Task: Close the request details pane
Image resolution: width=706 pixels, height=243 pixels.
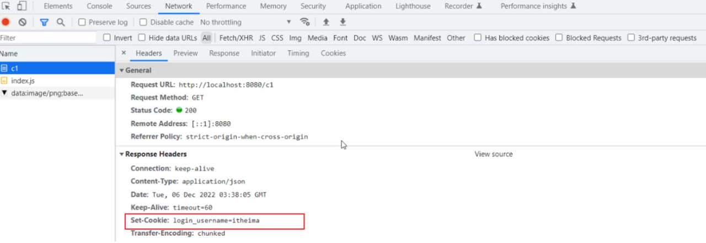Action: (x=124, y=53)
